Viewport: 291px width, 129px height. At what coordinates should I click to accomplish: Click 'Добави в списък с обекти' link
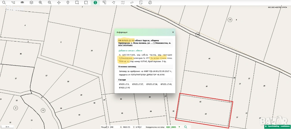click(130, 51)
